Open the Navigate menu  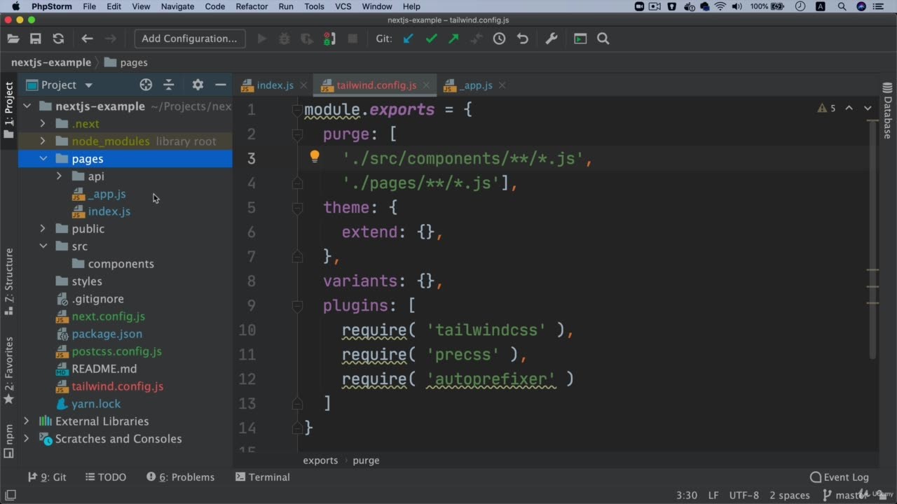point(177,6)
